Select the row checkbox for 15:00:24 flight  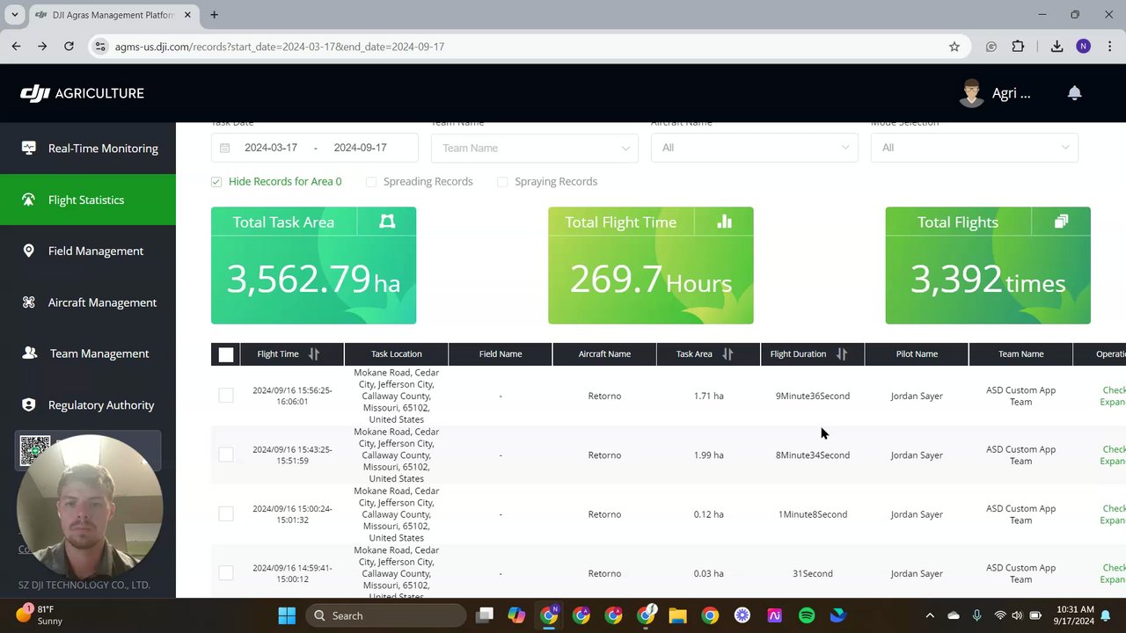[x=226, y=513]
